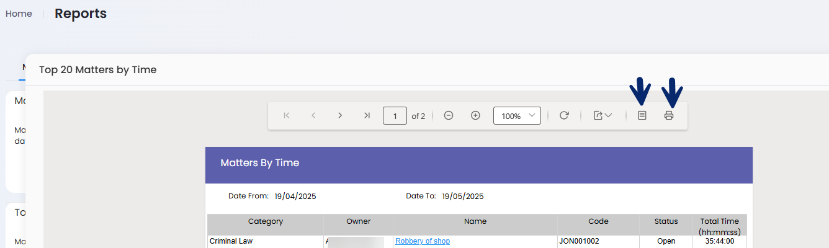Open the export format dropdown
829x248 pixels.
point(603,115)
